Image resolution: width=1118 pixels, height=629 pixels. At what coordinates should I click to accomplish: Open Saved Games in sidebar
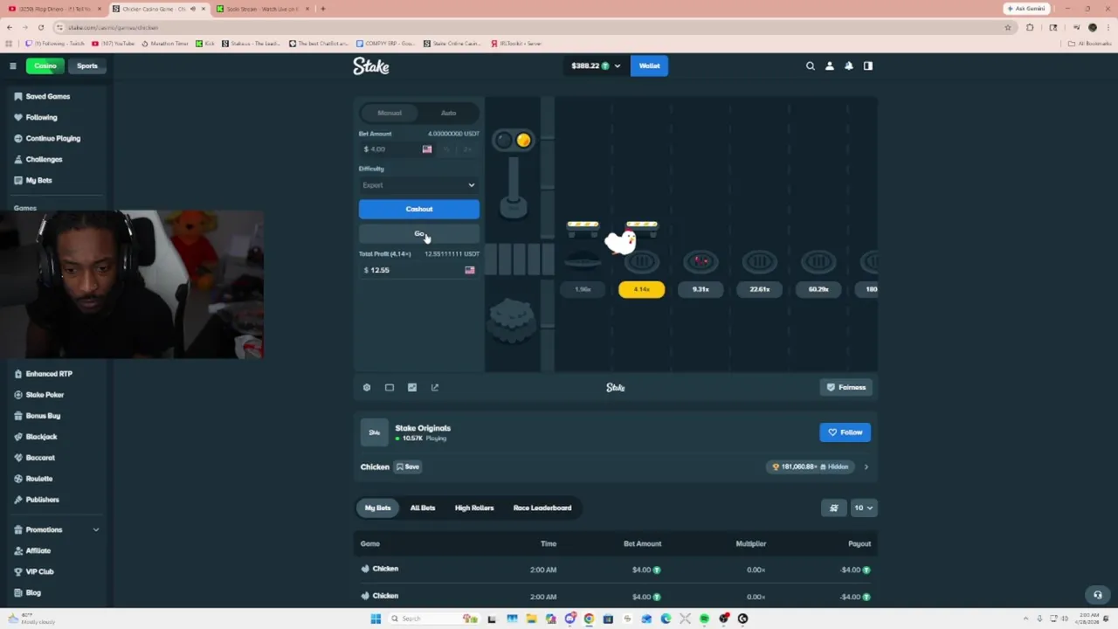[47, 96]
